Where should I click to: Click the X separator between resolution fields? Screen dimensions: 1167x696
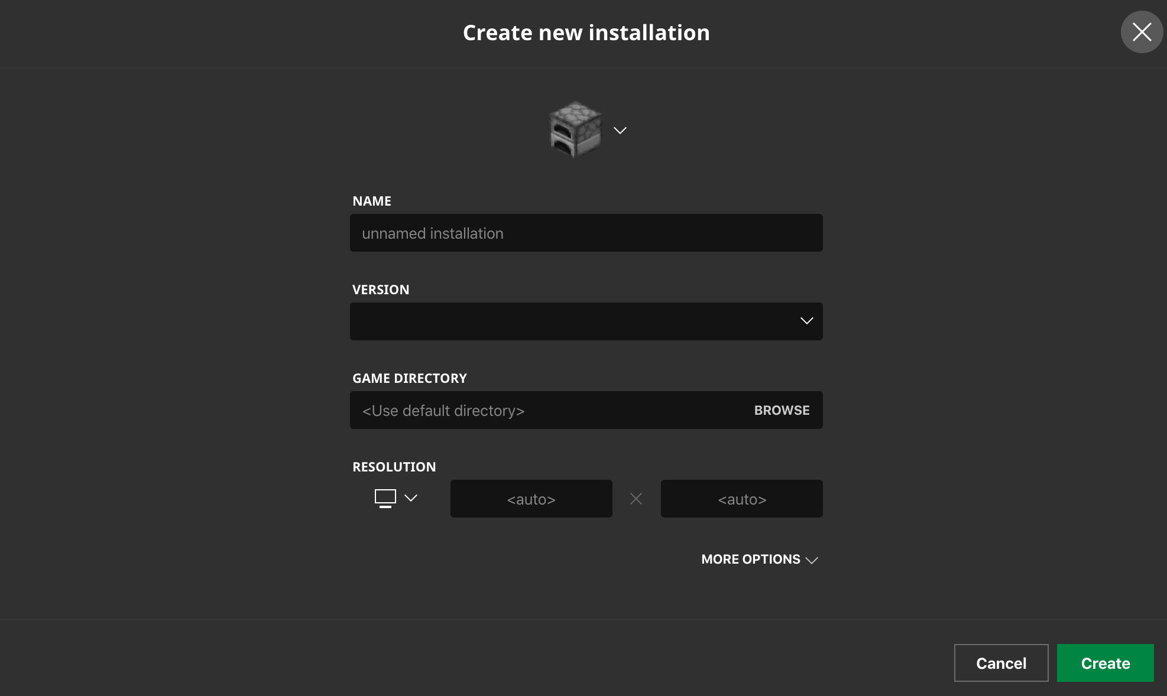pyautogui.click(x=636, y=499)
